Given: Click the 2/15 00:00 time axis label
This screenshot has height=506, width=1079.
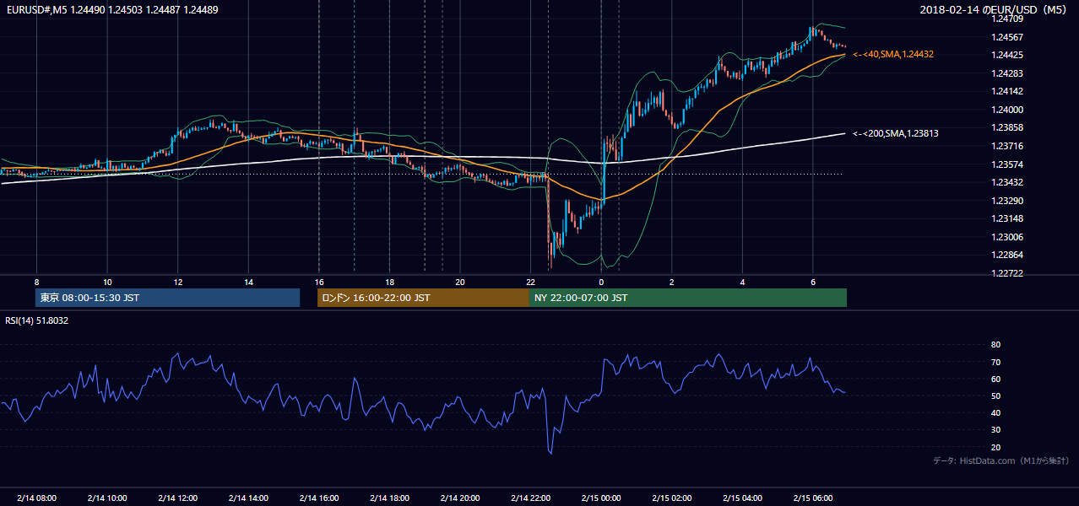Looking at the screenshot, I should (x=601, y=498).
